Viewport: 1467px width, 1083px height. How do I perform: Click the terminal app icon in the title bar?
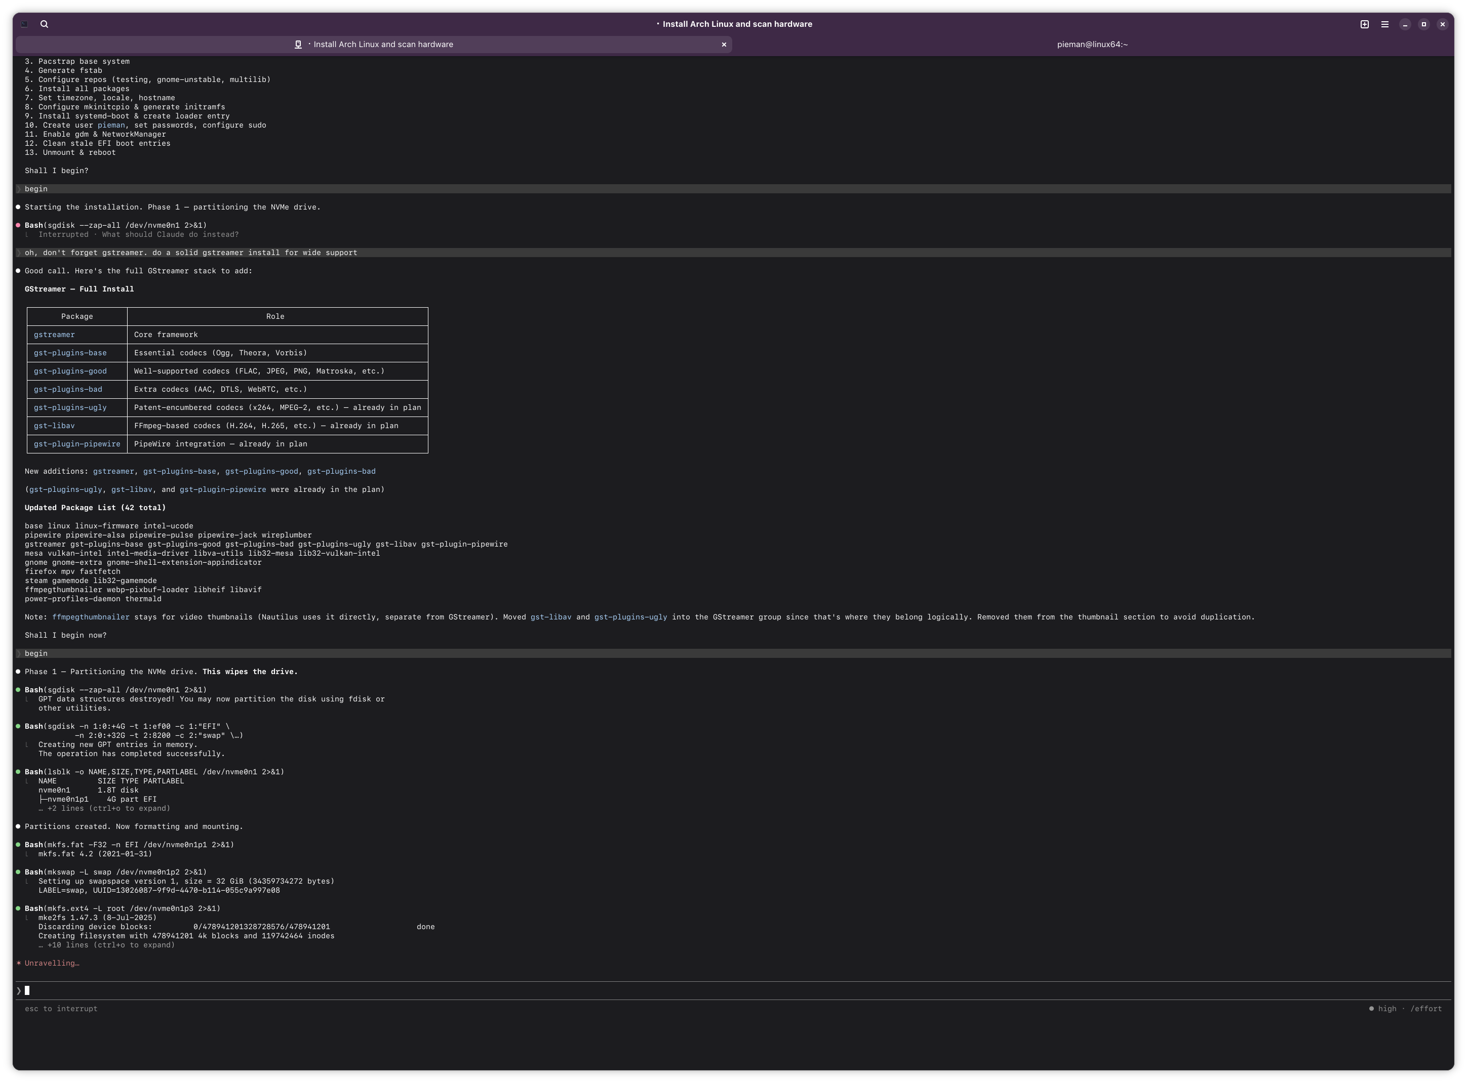[x=24, y=24]
